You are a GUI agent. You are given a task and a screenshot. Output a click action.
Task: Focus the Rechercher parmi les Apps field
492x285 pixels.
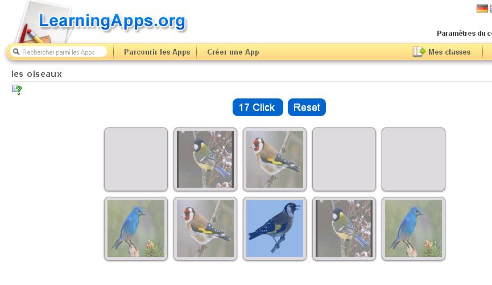(59, 52)
